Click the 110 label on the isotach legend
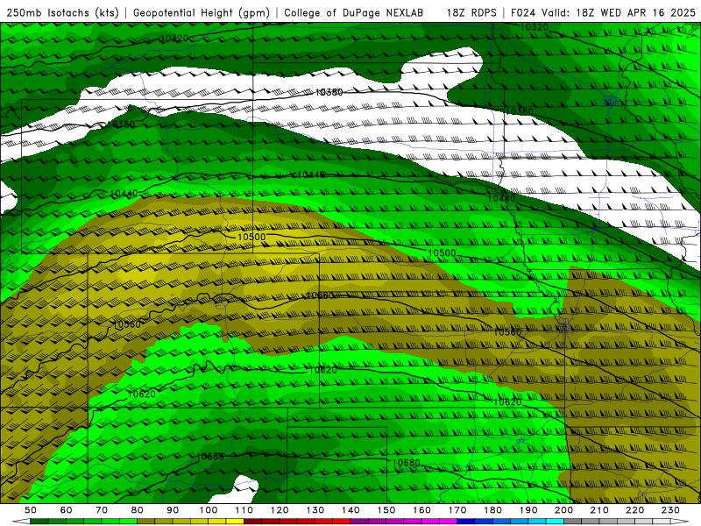The width and height of the screenshot is (701, 526). pos(244,510)
